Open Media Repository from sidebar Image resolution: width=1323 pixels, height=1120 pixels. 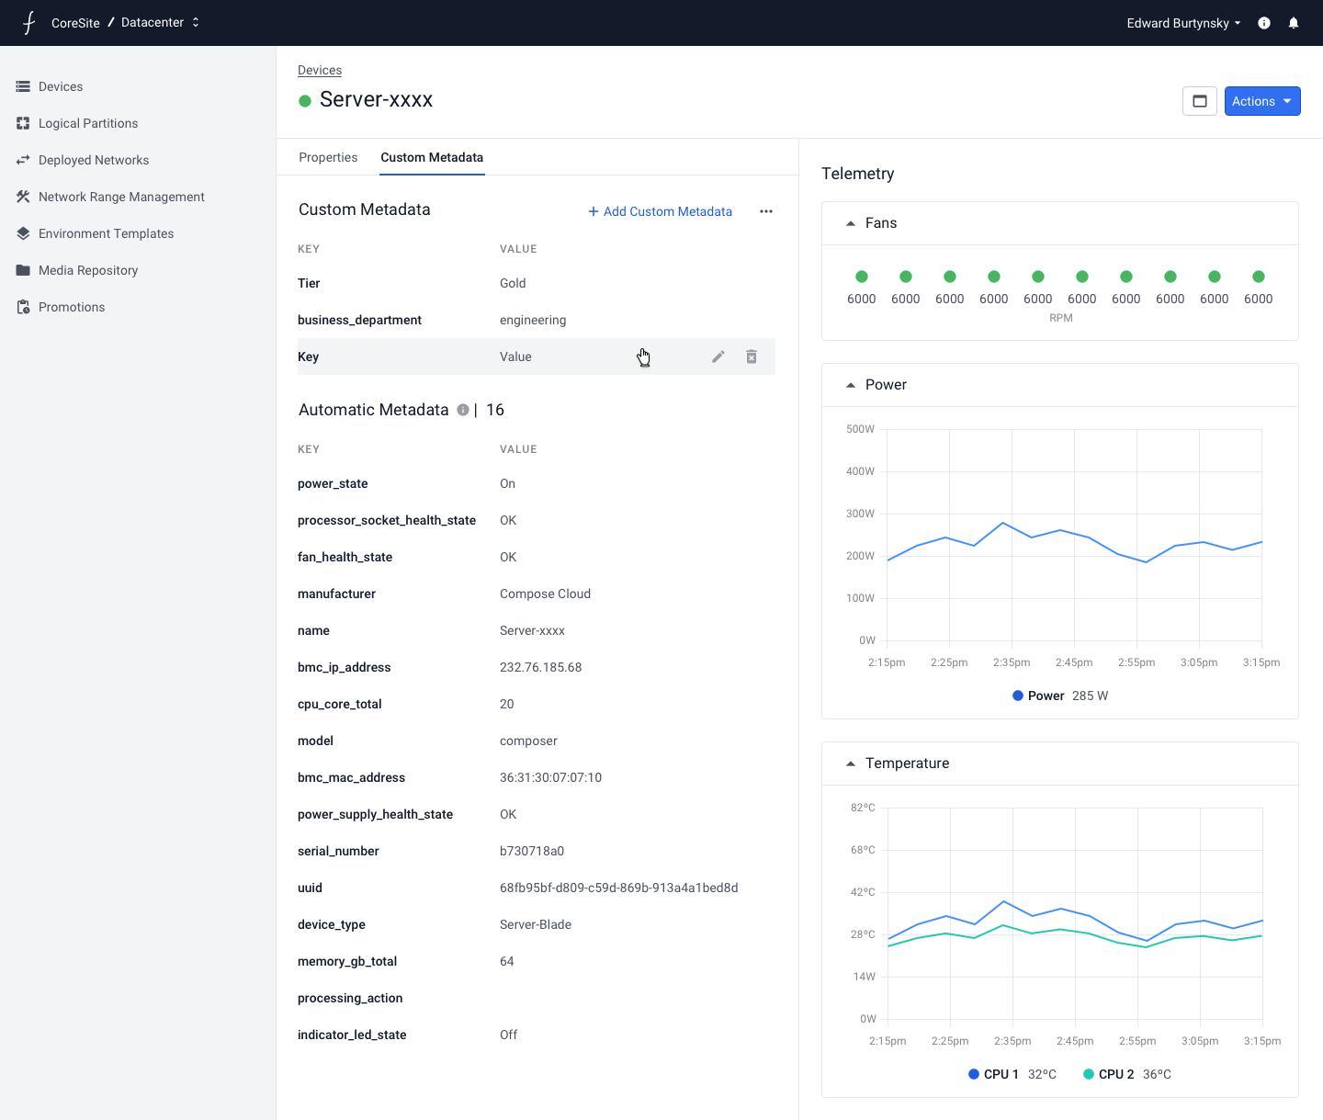click(88, 270)
